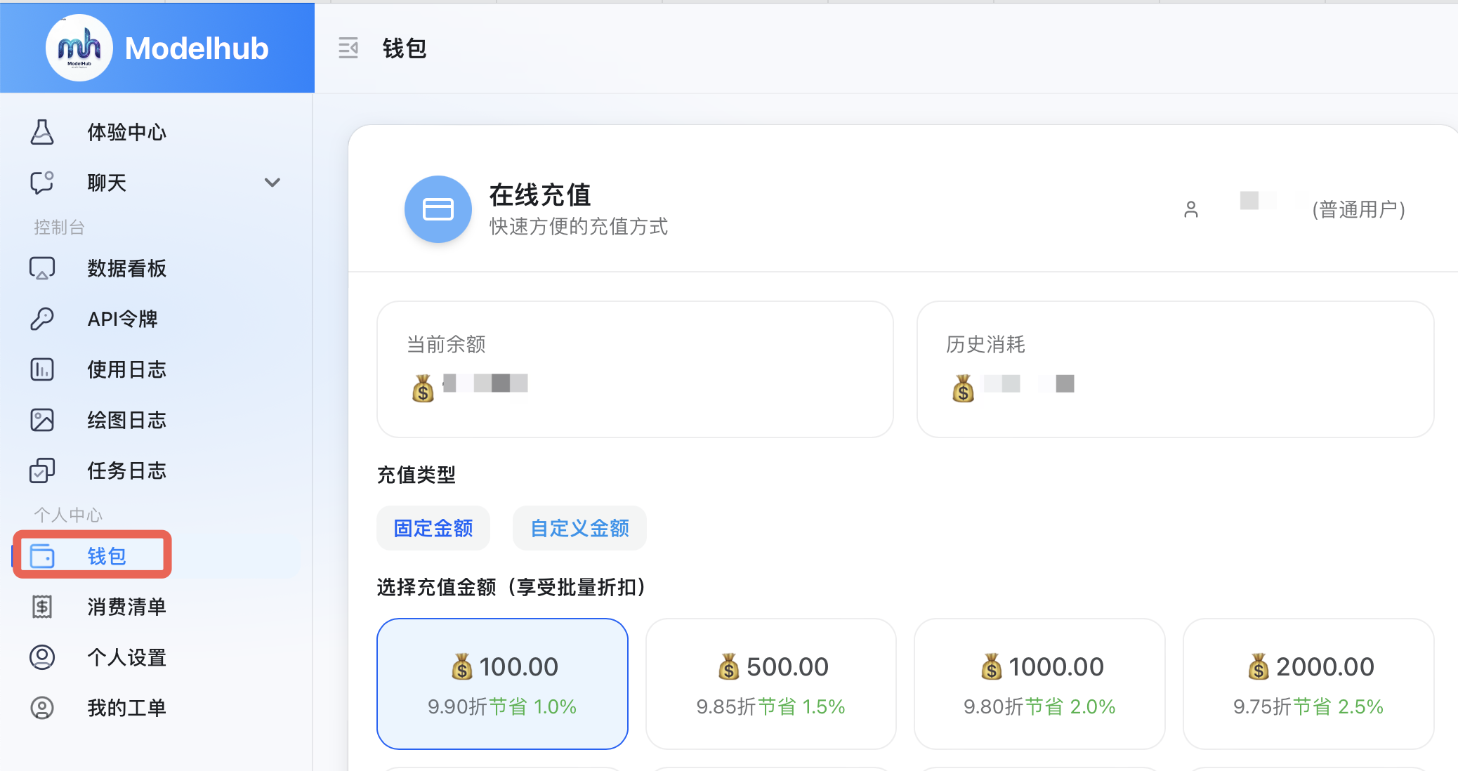Image resolution: width=1458 pixels, height=771 pixels.
Task: Click the 9.85折节省 1.5% discount text
Action: coord(770,706)
